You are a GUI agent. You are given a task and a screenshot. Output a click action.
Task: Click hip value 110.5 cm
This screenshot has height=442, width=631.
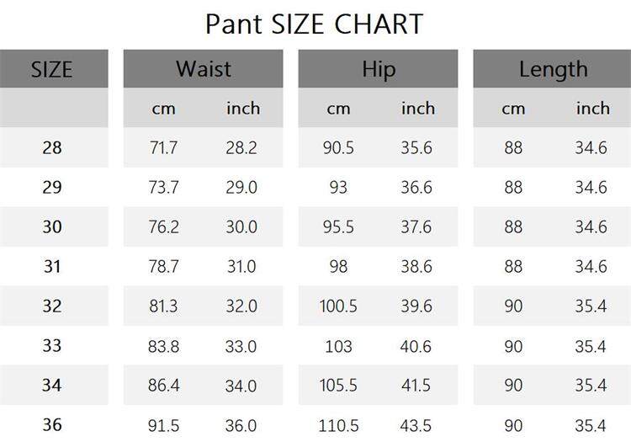[338, 425]
